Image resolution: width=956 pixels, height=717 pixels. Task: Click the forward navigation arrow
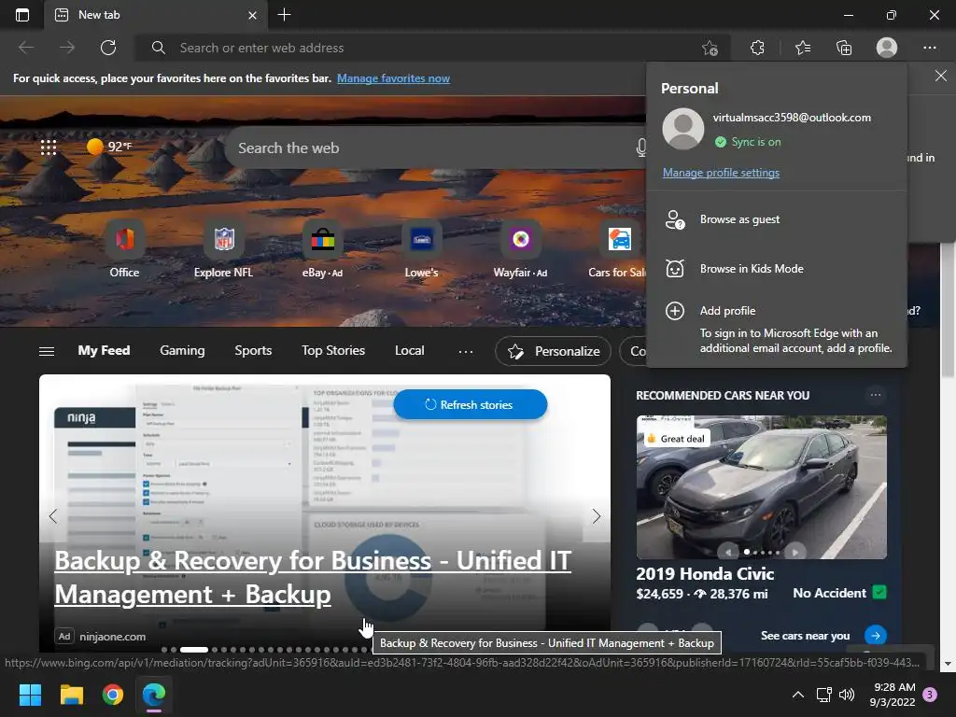click(67, 48)
